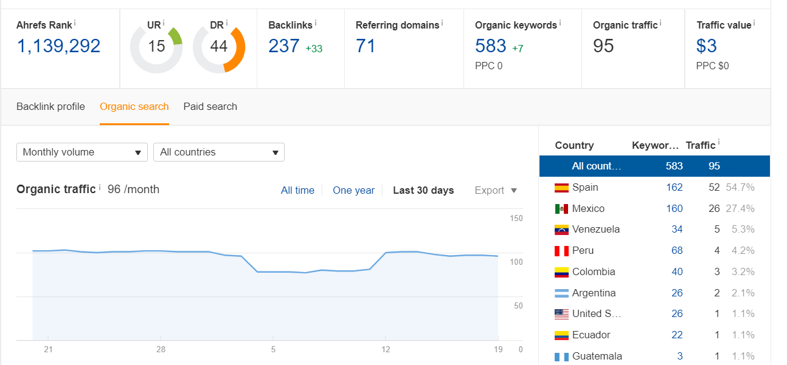787x365 pixels.
Task: Open Venezuela's 34 keywords link
Action: pyautogui.click(x=677, y=230)
